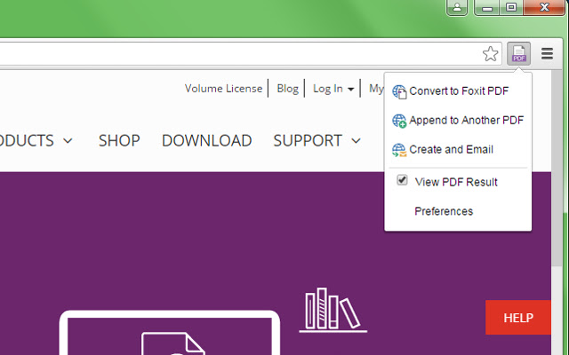This screenshot has height=355, width=569.
Task: Click the Foxit PDF extension icon in toolbar
Action: [518, 53]
